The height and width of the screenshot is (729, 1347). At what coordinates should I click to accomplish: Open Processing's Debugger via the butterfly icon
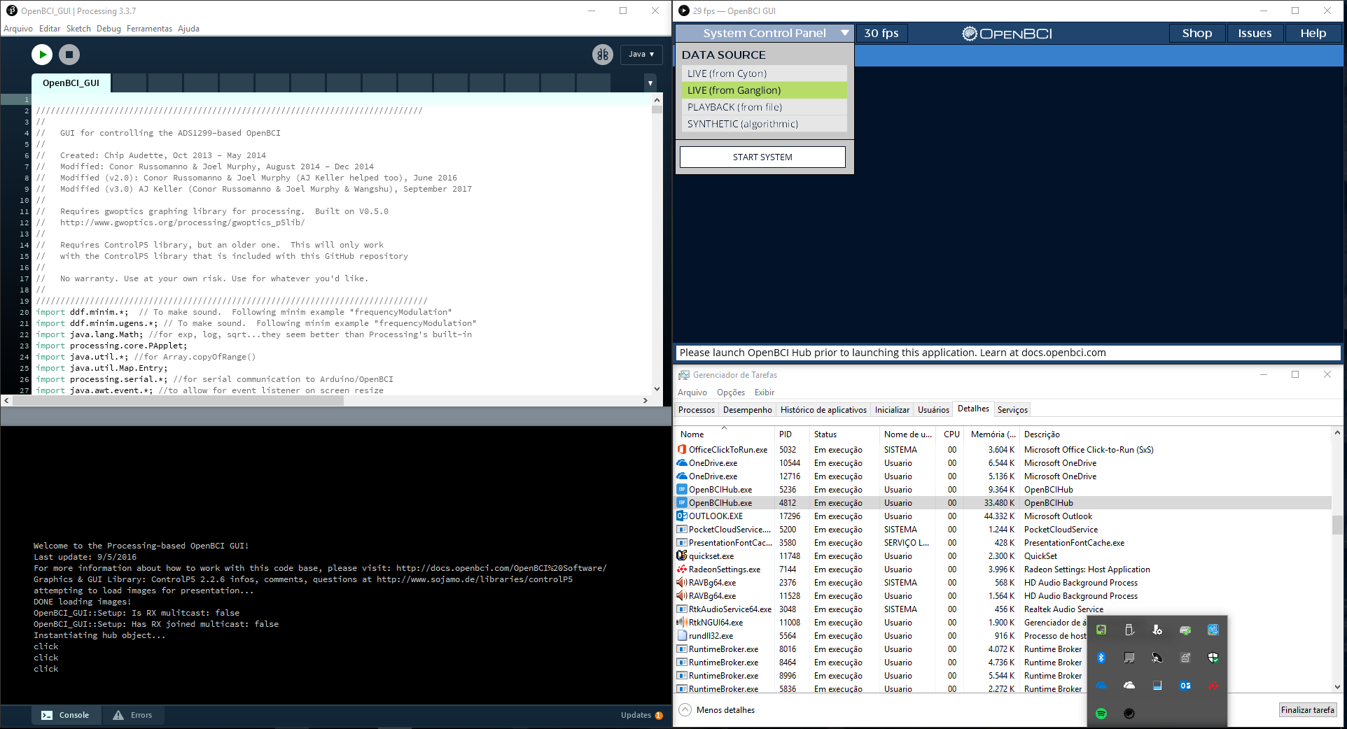tap(602, 54)
